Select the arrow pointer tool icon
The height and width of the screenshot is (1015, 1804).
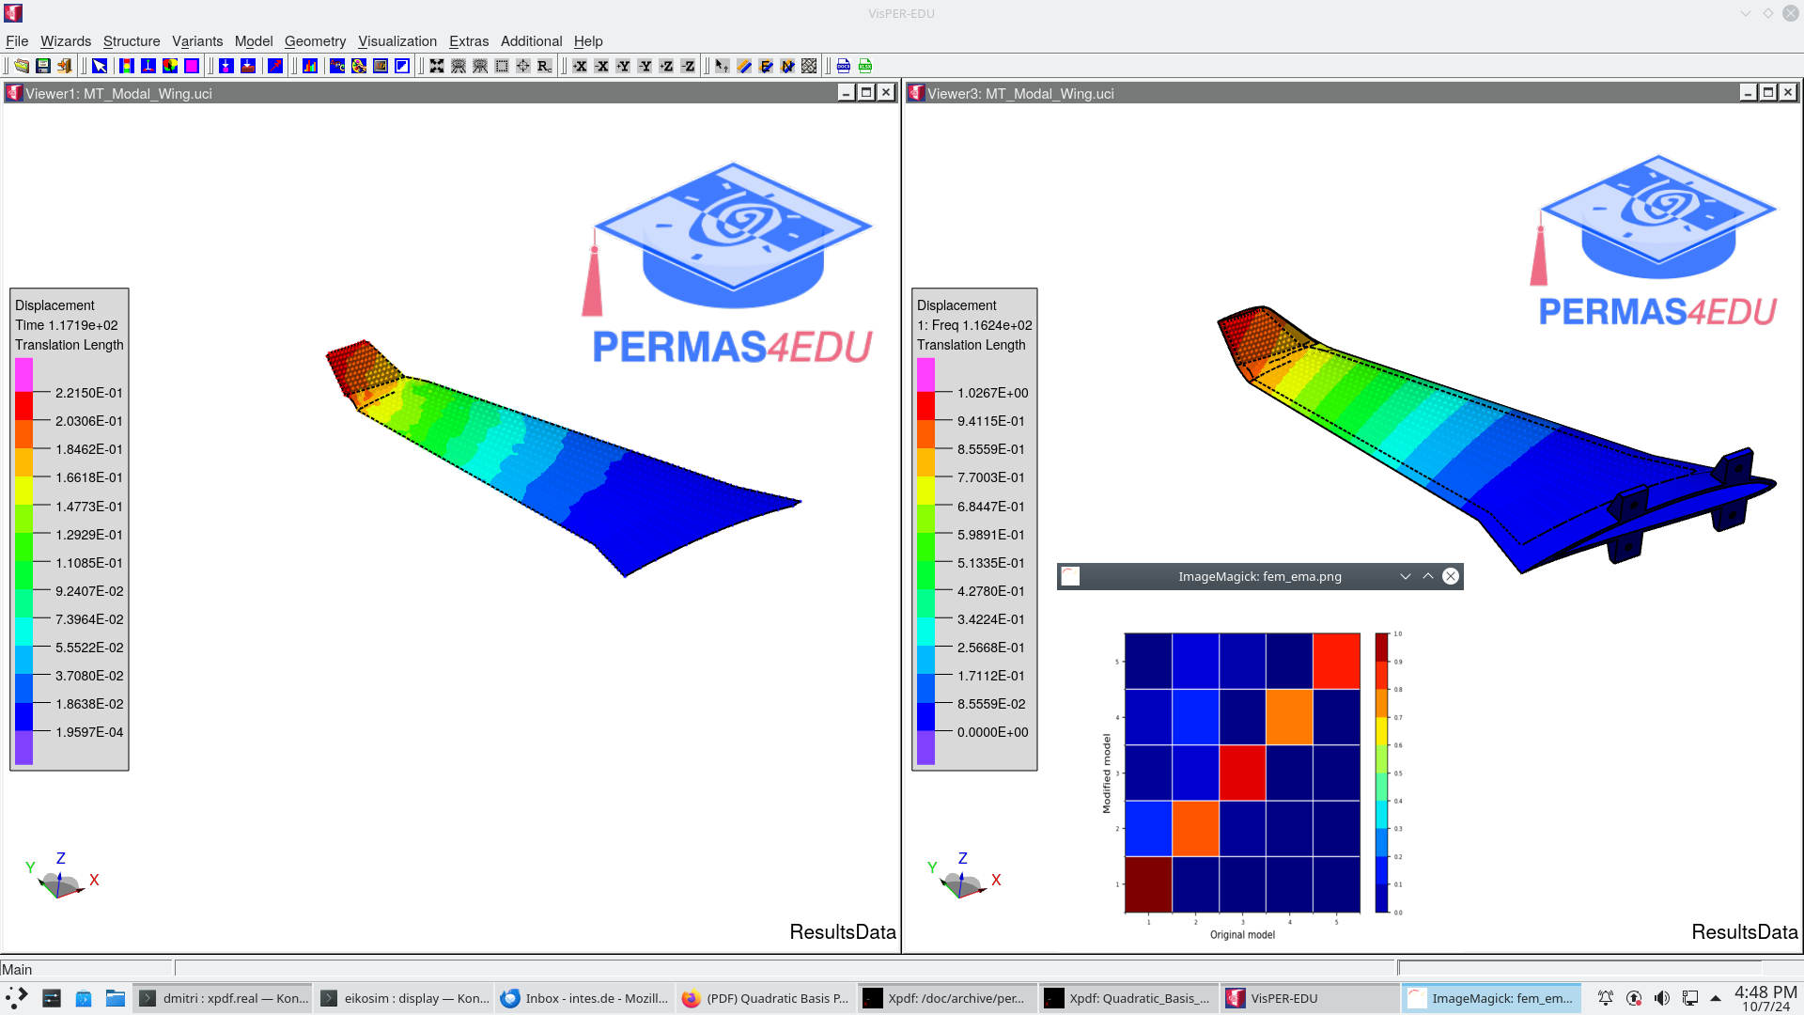click(100, 66)
